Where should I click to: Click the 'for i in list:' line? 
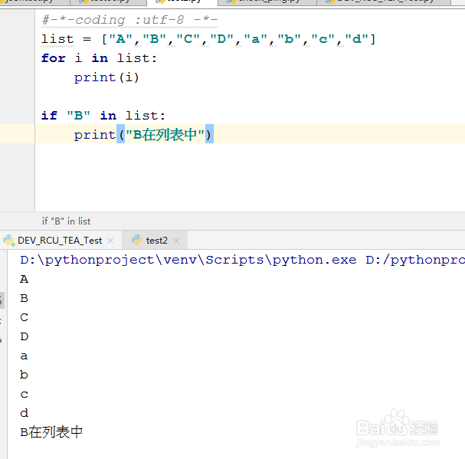99,58
